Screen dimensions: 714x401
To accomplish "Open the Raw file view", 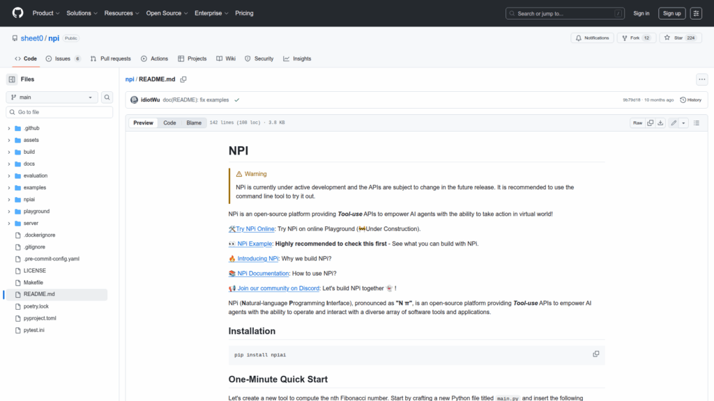I will click(637, 123).
